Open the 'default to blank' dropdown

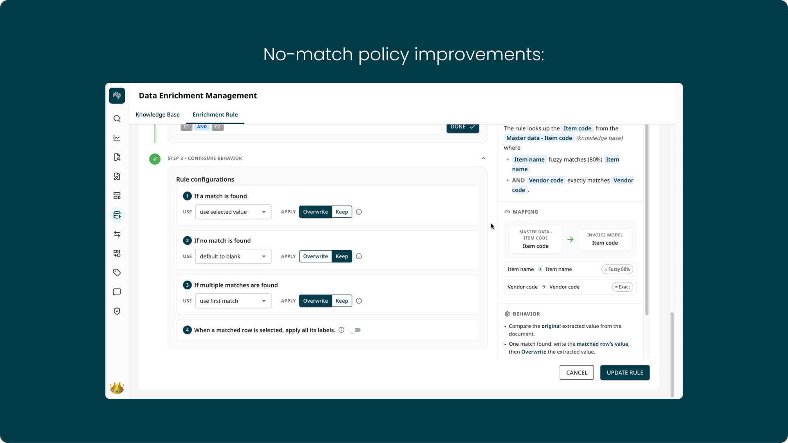pos(233,256)
